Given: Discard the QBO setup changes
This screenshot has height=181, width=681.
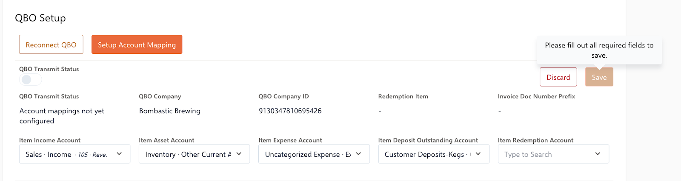Looking at the screenshot, I should coord(558,77).
